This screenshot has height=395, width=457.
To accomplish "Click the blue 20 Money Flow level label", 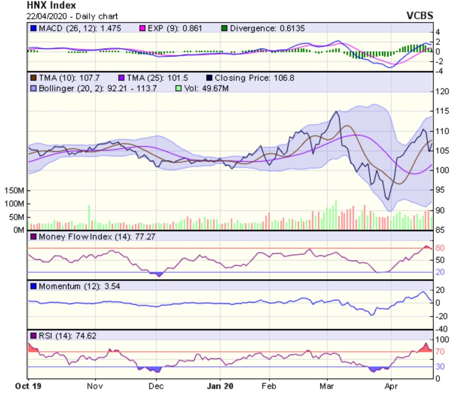I will pos(440,272).
